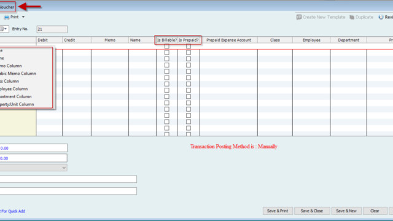Click the Create New Template icon
This screenshot has height=221, width=393.
[299, 17]
